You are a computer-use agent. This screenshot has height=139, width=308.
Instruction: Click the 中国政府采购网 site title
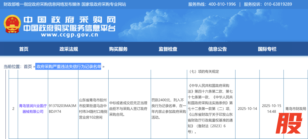coord(70,20)
